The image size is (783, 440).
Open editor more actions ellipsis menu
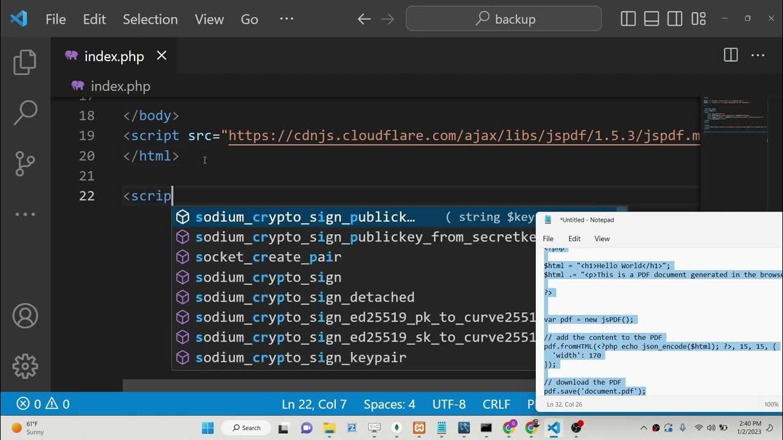[758, 56]
